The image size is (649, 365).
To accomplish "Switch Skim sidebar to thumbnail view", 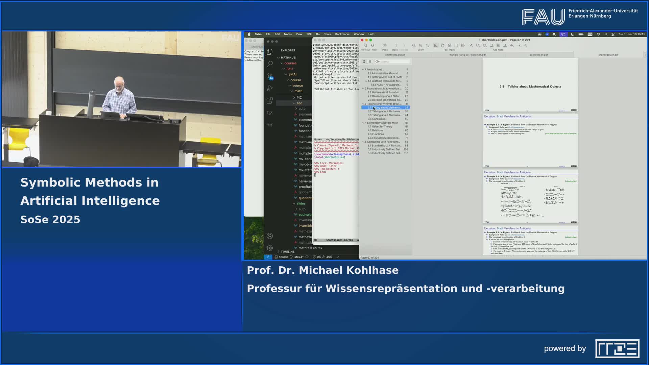I will pos(364,62).
